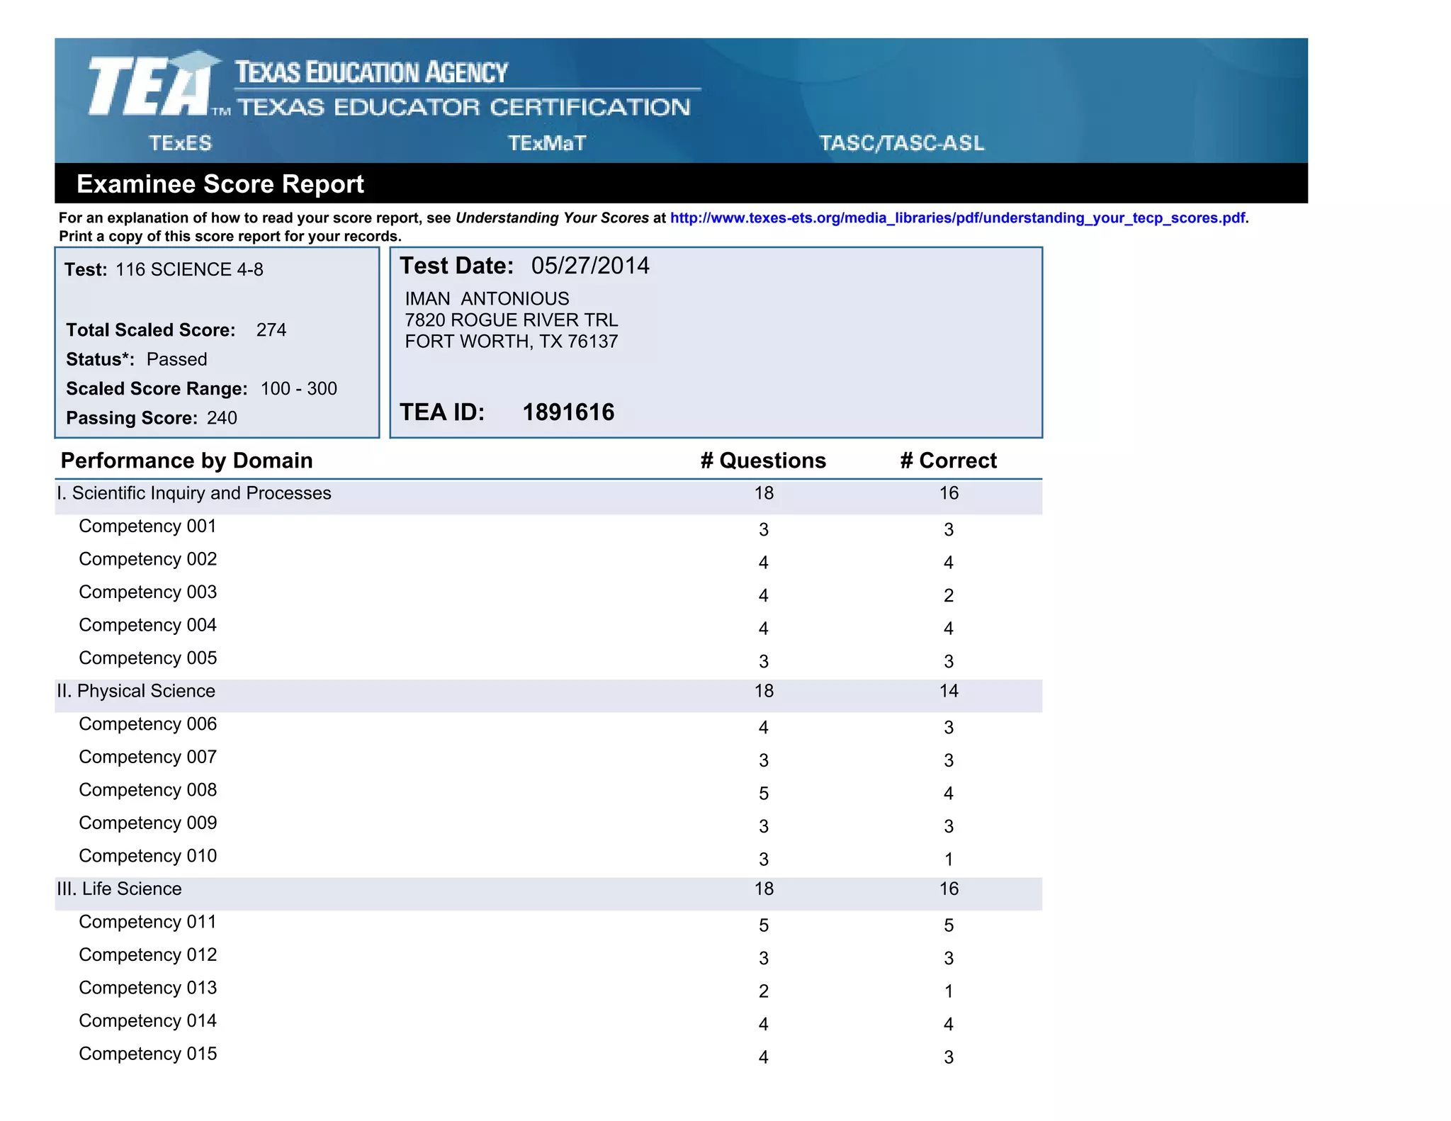Screen dimensions: 1451x1121
Task: Select the TASC/TASC-ASL header label
Action: [901, 143]
